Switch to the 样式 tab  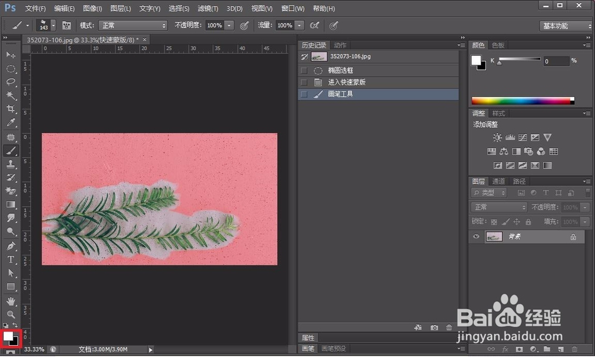click(x=498, y=113)
